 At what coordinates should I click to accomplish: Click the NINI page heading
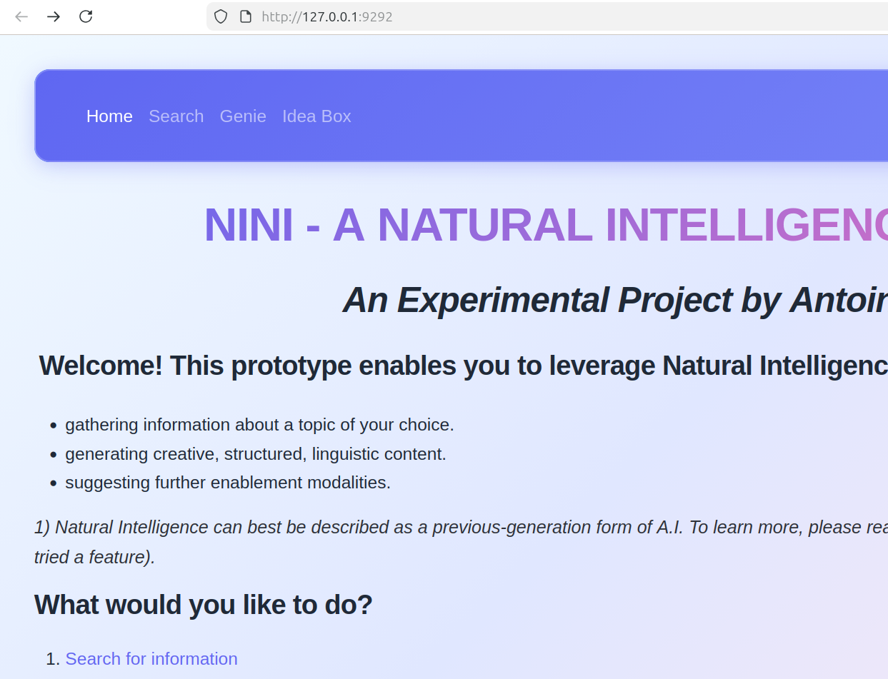(x=500, y=224)
